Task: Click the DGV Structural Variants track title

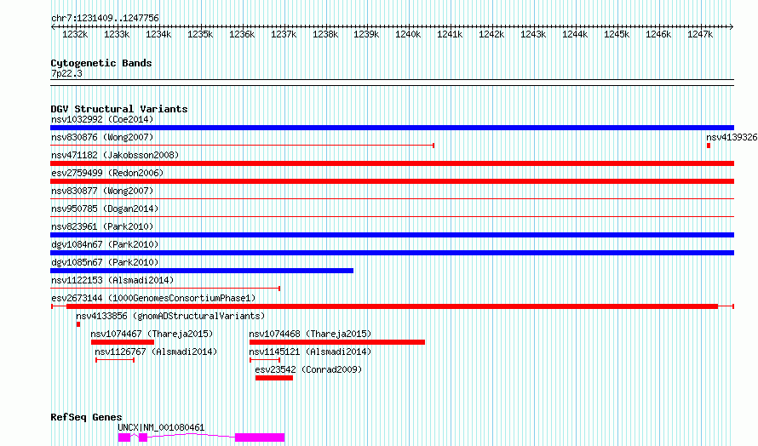Action: coord(119,109)
